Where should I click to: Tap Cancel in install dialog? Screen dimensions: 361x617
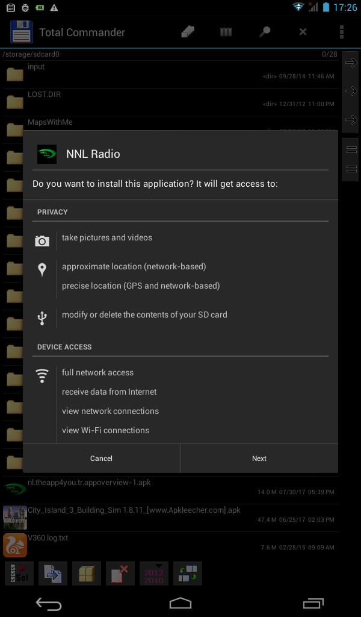101,459
